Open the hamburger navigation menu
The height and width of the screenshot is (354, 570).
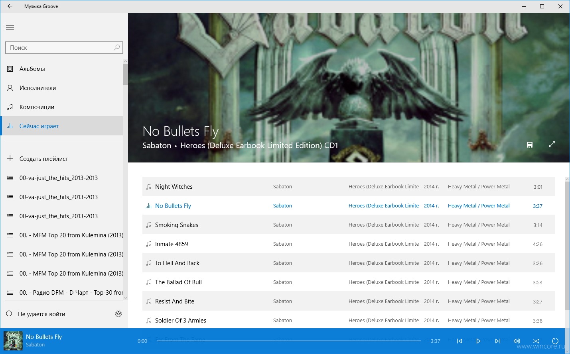click(10, 27)
